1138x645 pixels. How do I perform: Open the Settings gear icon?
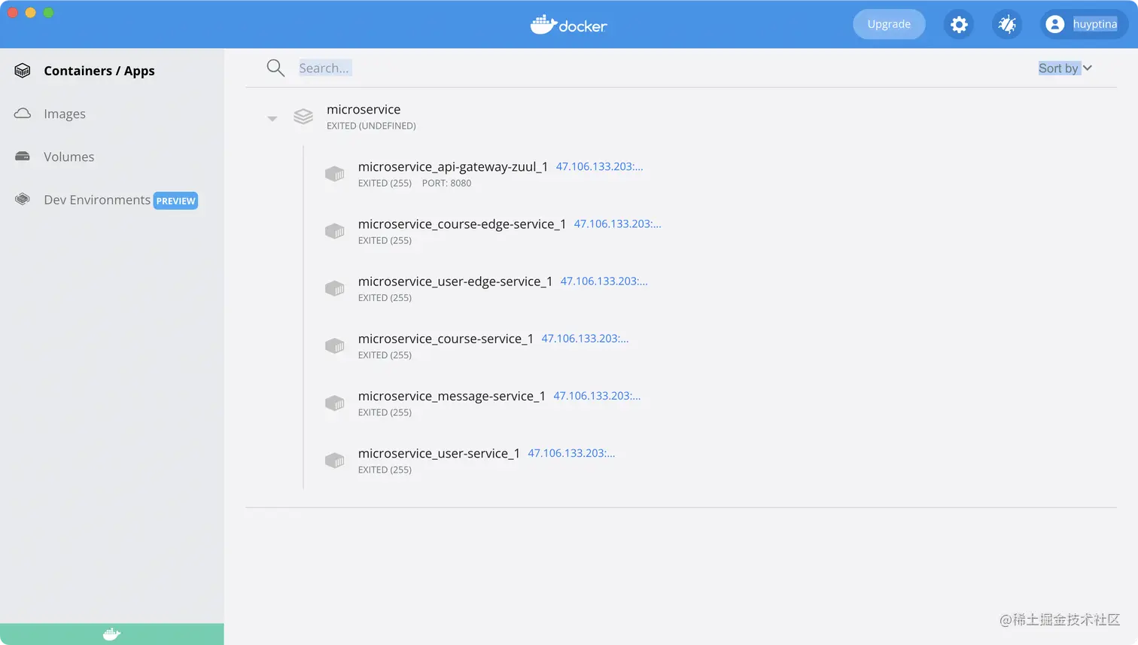click(959, 25)
